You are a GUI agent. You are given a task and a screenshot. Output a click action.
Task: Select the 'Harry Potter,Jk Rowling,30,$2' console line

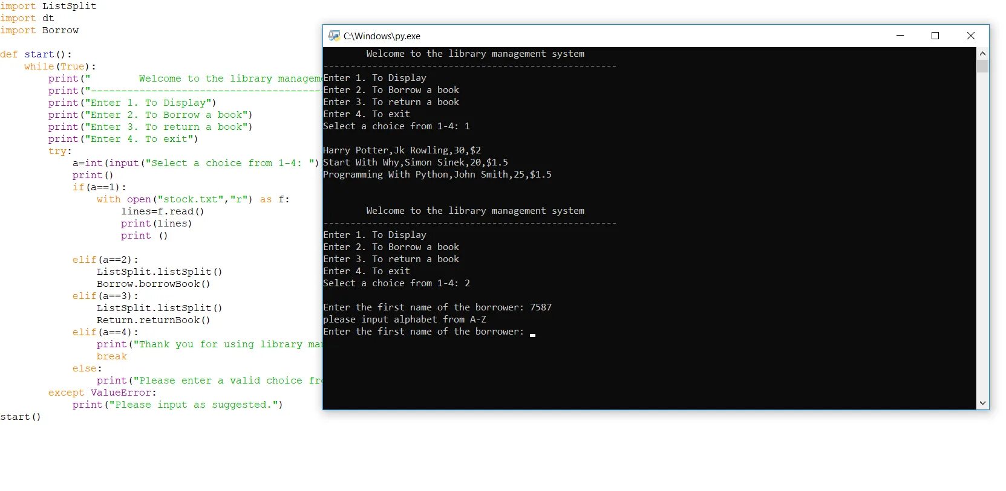coord(402,150)
